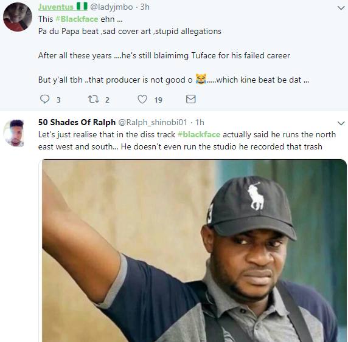This screenshot has width=348, height=342.
Task: Click the 3h timestamp on first tweet
Action: point(145,7)
